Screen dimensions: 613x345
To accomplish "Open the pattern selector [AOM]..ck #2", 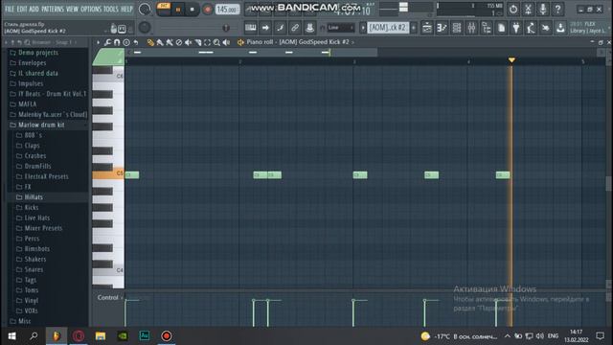I will pyautogui.click(x=387, y=28).
